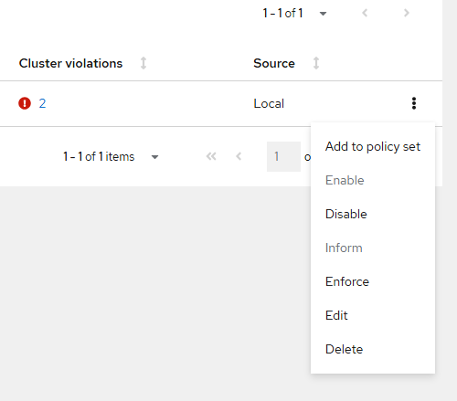The width and height of the screenshot is (457, 401).
Task: Click the 'Cluster violations' column header
Action: (x=70, y=63)
